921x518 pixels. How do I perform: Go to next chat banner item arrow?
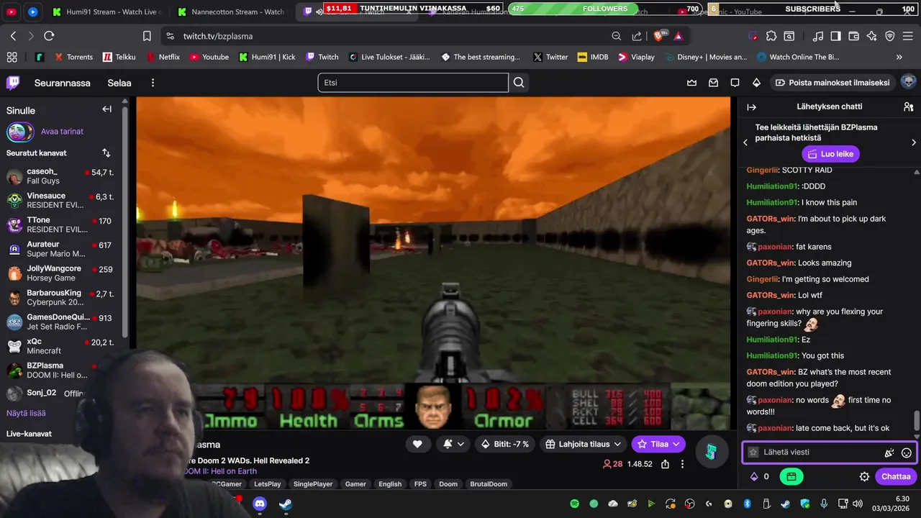[914, 142]
